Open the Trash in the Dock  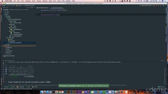point(127,92)
